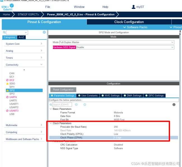Select I2C2 peripheral
182x167 pixels.
[x=12, y=80]
